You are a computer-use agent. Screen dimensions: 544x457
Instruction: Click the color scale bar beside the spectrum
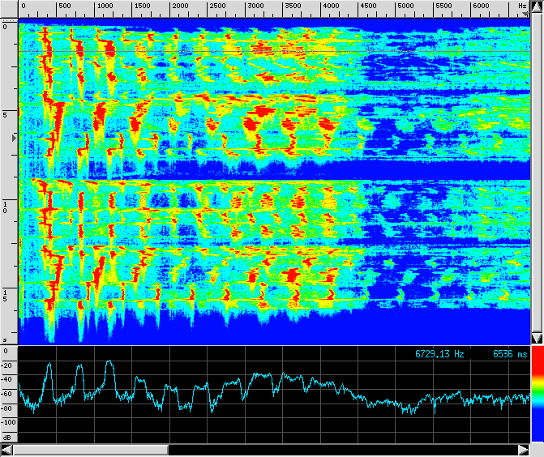537,395
